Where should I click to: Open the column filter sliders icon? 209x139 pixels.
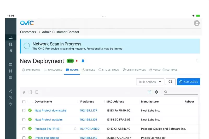[x=150, y=92]
